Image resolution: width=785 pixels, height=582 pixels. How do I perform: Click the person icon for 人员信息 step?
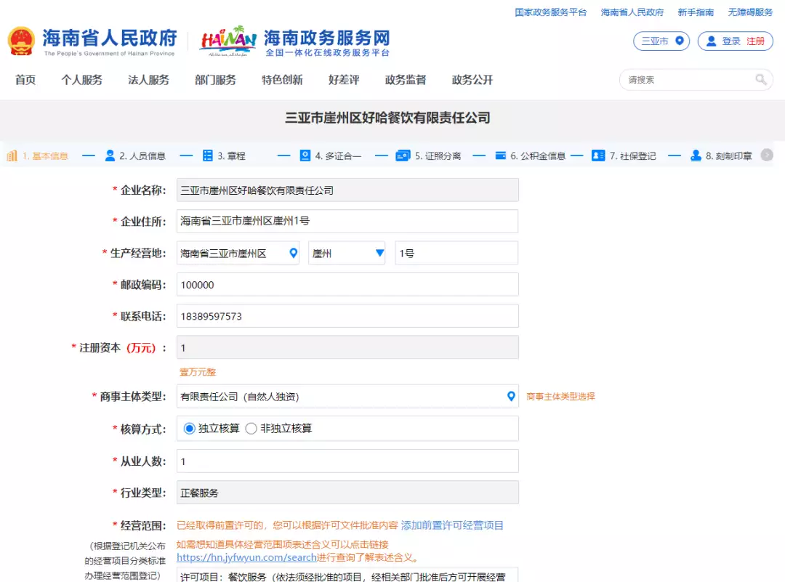110,155
